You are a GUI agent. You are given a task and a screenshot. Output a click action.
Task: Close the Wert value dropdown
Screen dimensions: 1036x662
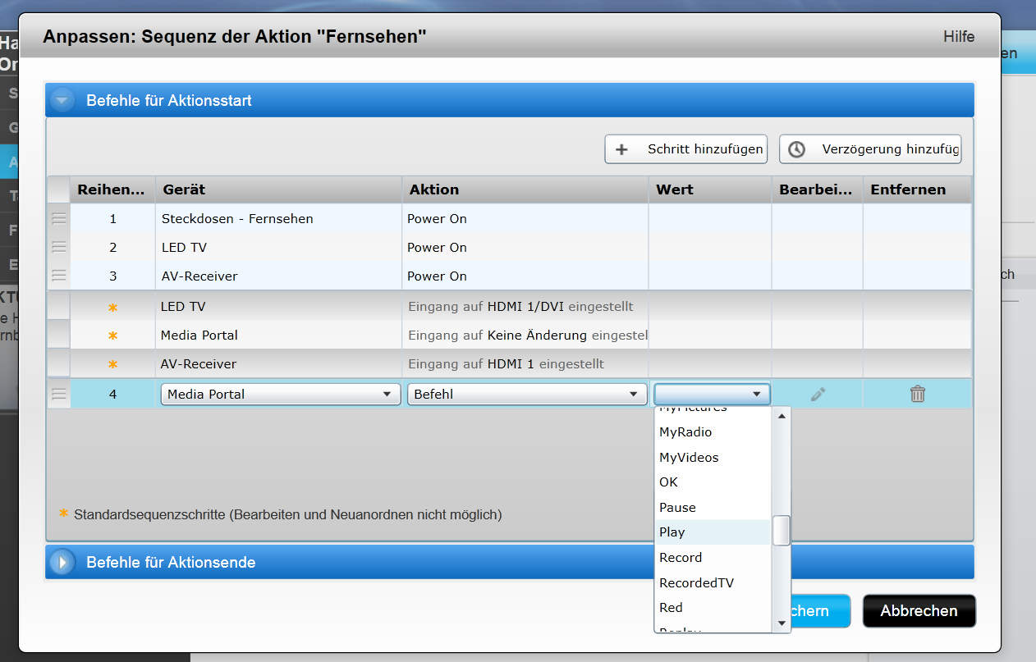(712, 395)
